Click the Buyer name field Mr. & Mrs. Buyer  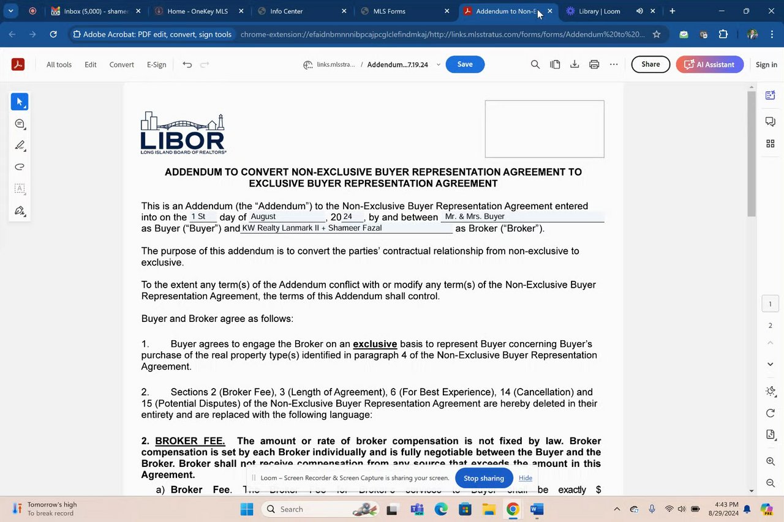[522, 217]
